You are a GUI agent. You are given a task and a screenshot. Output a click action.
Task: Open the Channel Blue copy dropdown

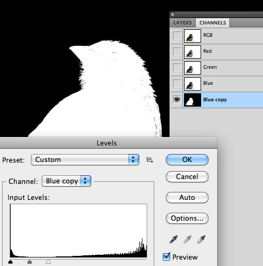66,181
